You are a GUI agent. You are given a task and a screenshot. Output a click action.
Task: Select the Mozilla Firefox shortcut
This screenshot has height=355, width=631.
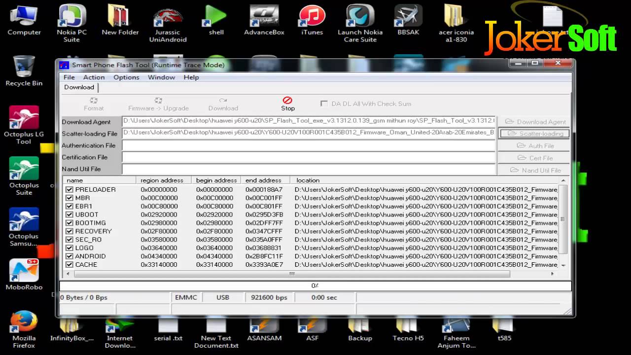pyautogui.click(x=24, y=330)
